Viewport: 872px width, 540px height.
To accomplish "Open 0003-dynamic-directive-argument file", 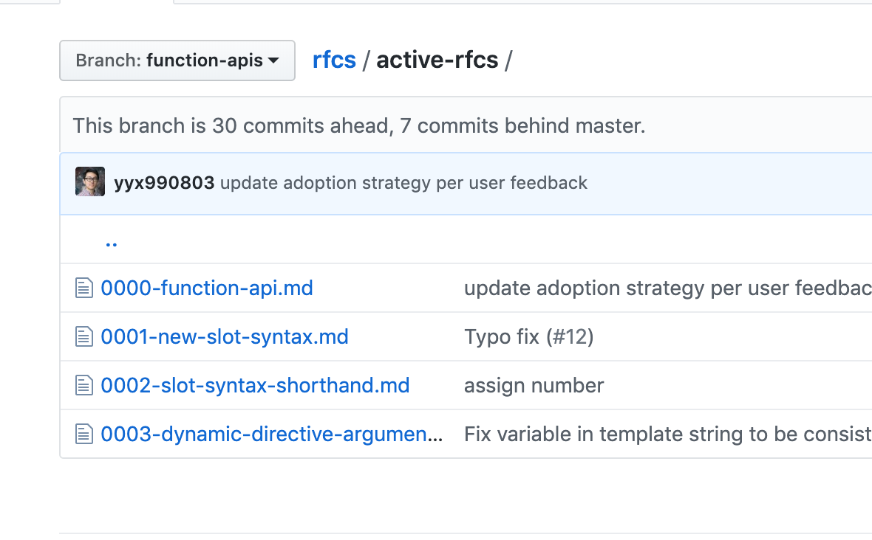I will pyautogui.click(x=271, y=434).
